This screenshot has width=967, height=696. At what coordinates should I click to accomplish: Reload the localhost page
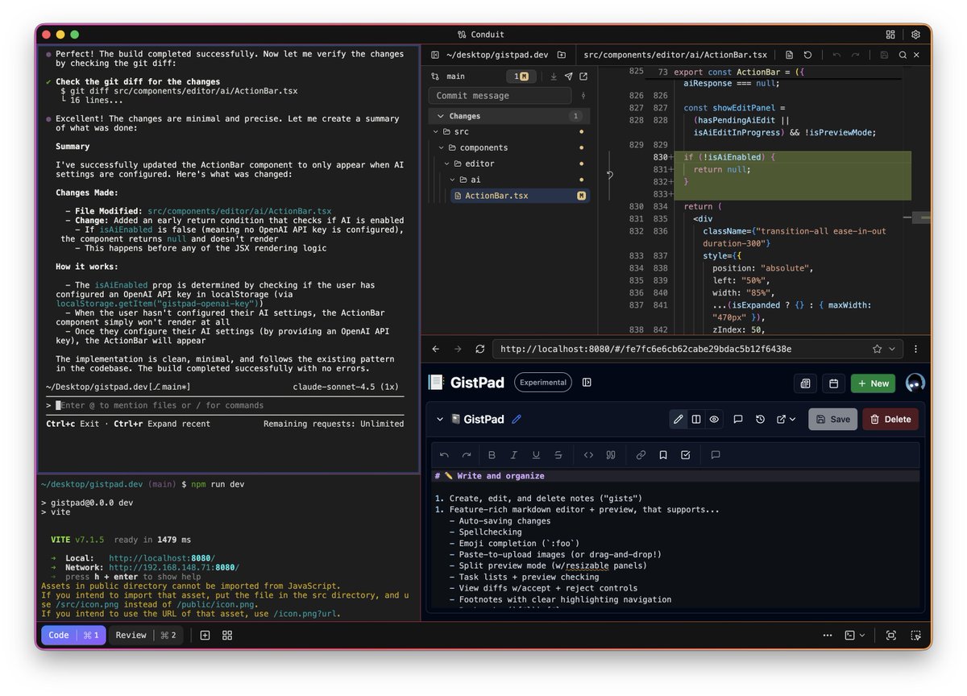(x=480, y=349)
